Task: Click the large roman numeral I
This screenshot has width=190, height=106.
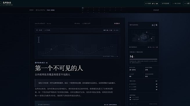Action: point(39,40)
